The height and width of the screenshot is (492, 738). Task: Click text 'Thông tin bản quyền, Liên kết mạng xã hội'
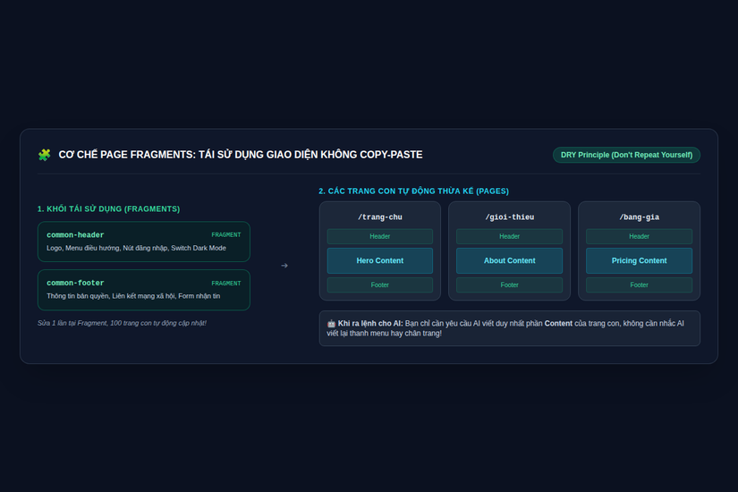point(111,296)
